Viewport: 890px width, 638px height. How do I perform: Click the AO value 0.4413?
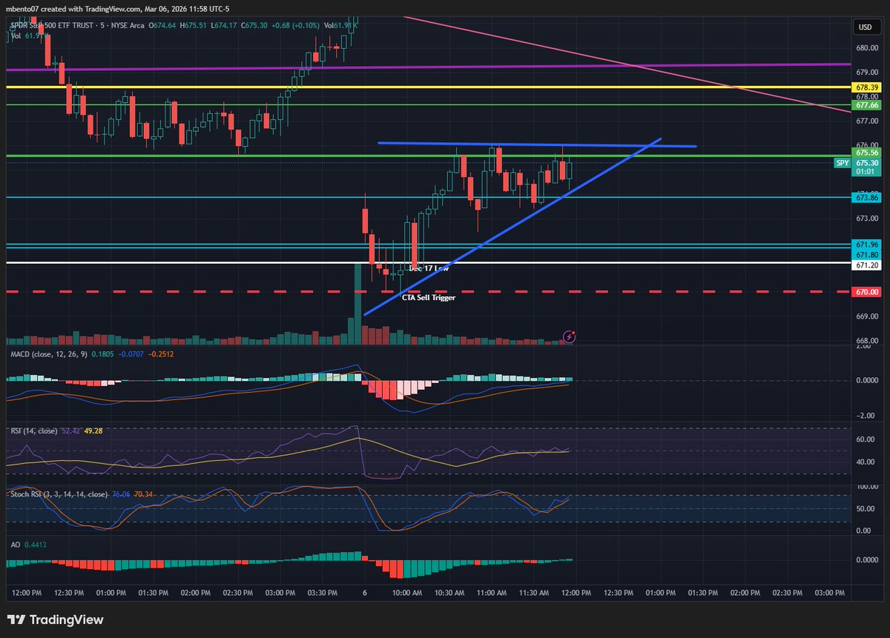pos(34,544)
